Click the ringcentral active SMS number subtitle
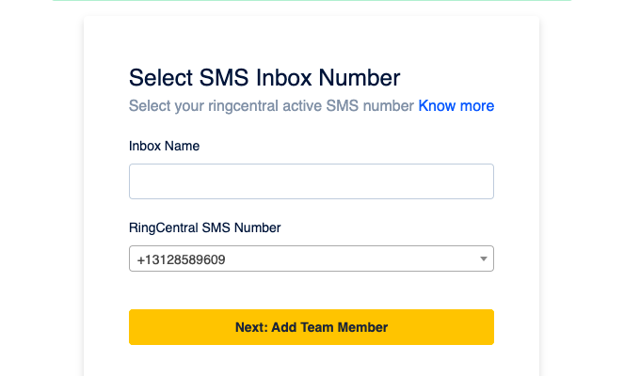The width and height of the screenshot is (624, 376). [x=272, y=106]
